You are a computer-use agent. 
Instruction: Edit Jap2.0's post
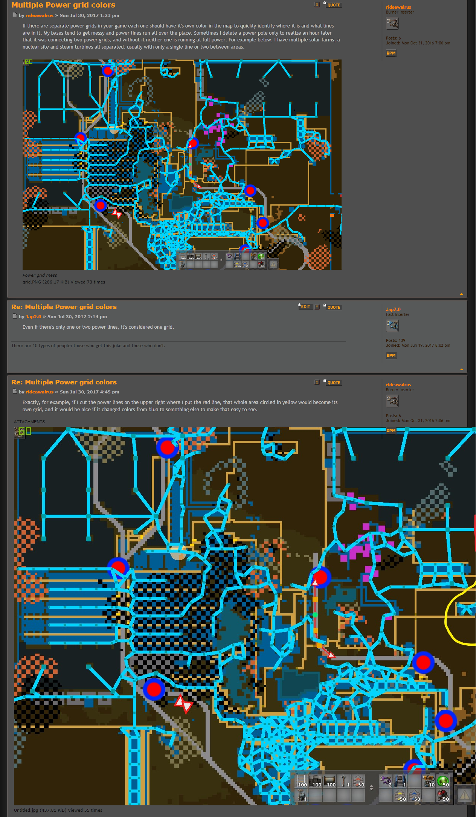click(x=305, y=306)
